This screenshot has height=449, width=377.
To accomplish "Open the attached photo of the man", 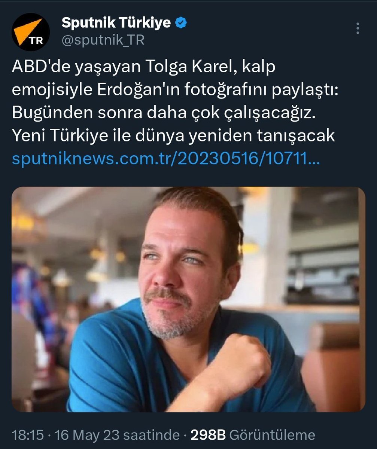I will tap(188, 299).
